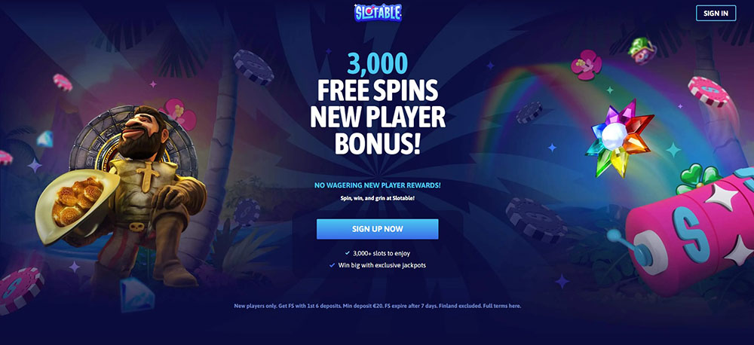Image resolution: width=754 pixels, height=345 pixels.
Task: Click the Sign Up Now button
Action: [378, 229]
